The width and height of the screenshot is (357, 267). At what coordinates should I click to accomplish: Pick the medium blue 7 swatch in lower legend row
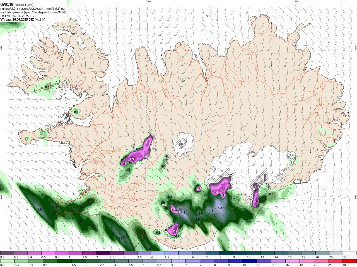207,261
